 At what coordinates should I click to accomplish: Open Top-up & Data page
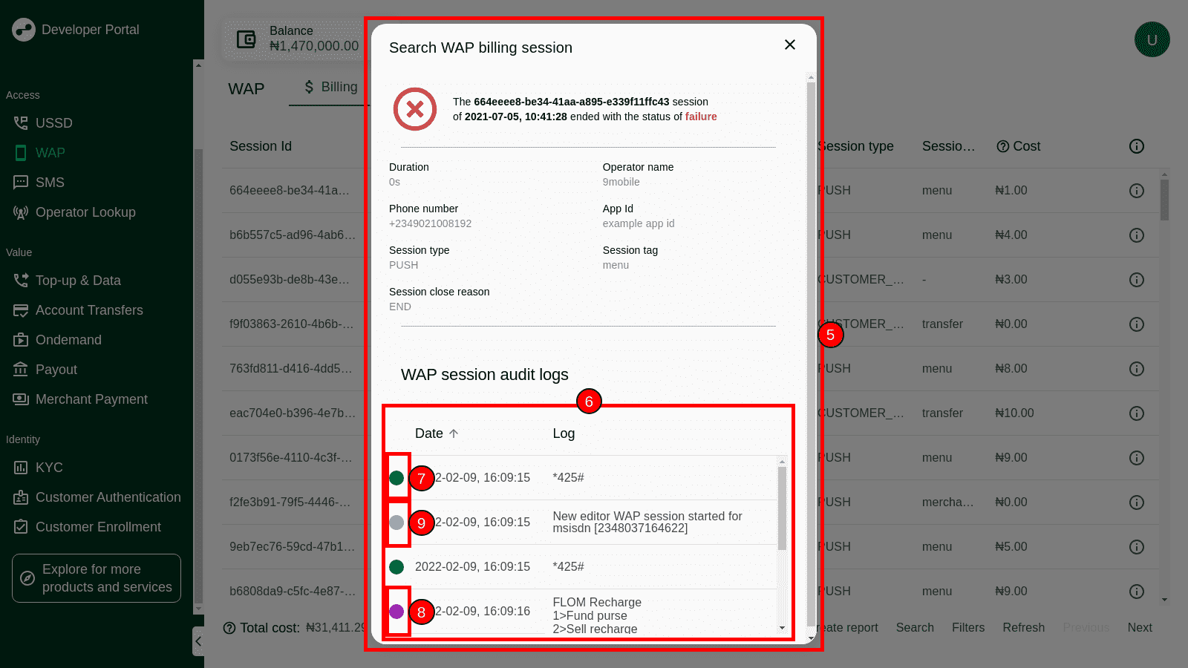78,281
